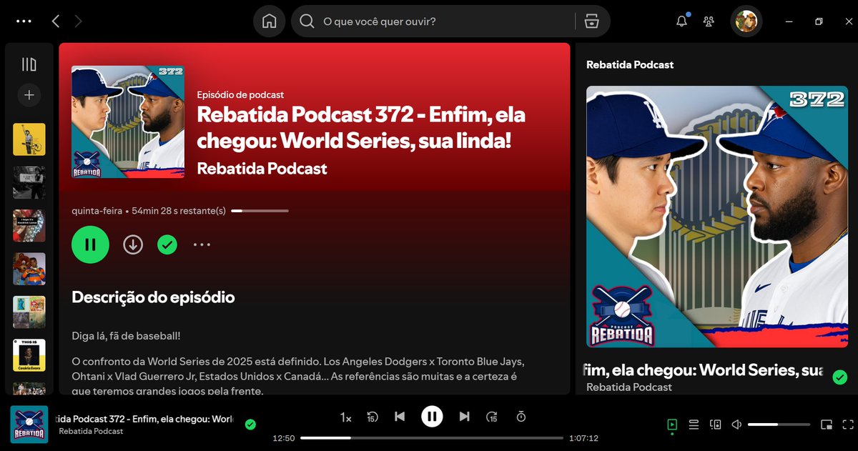
Task: Open the three-dot app menu
Action: point(24,21)
